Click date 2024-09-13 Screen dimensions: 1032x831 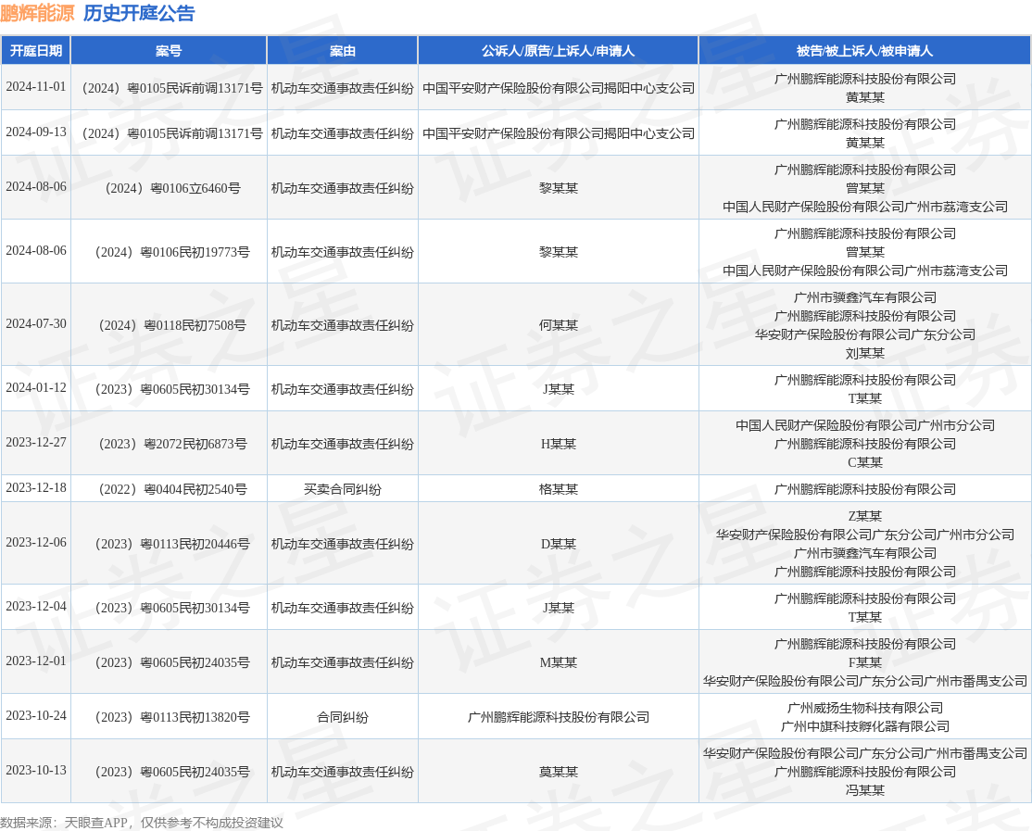tap(36, 132)
